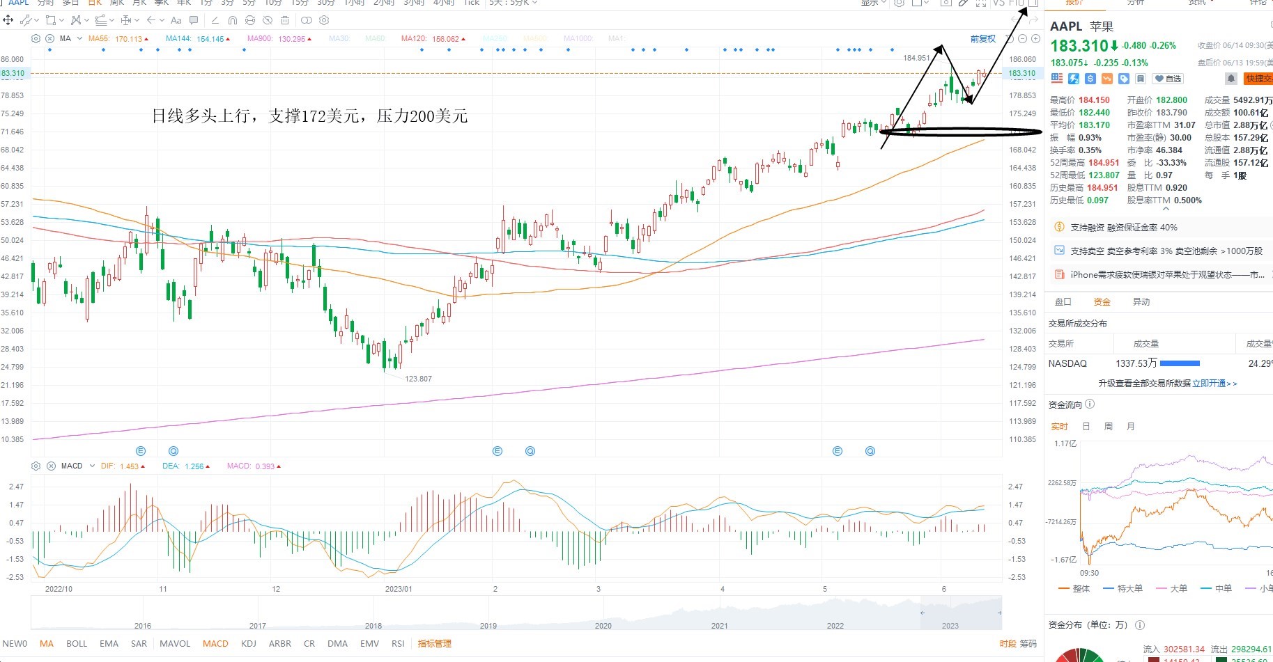Click the first earnings E marker

[141, 451]
